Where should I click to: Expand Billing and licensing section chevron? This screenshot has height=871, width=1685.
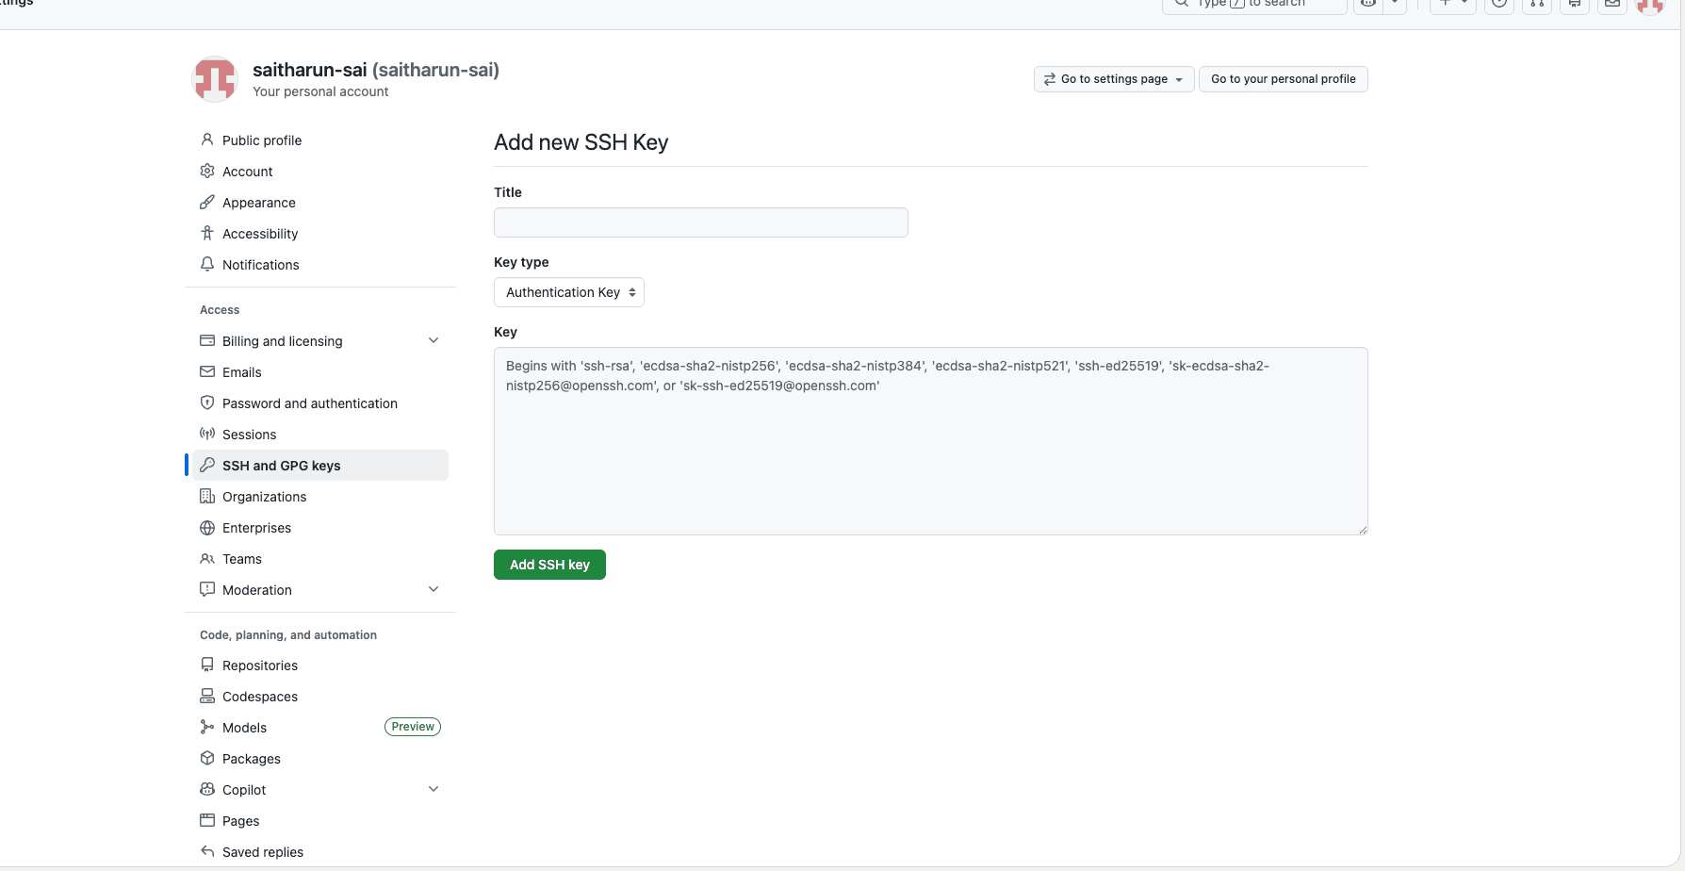(434, 341)
